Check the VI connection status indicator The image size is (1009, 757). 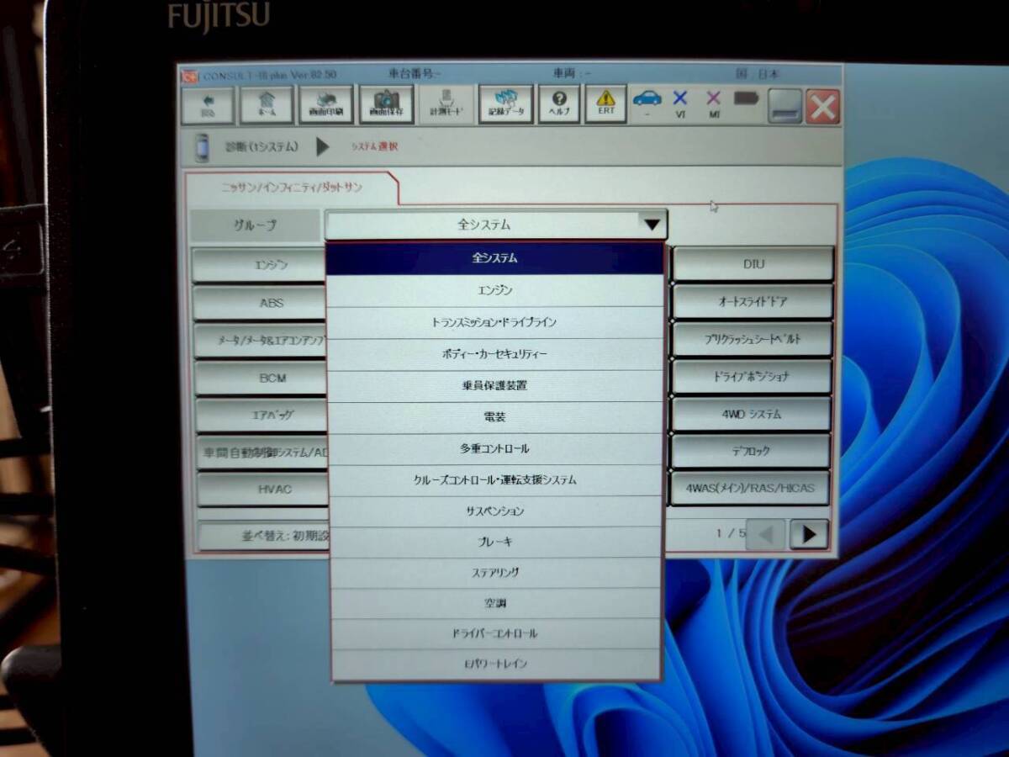pos(679,103)
